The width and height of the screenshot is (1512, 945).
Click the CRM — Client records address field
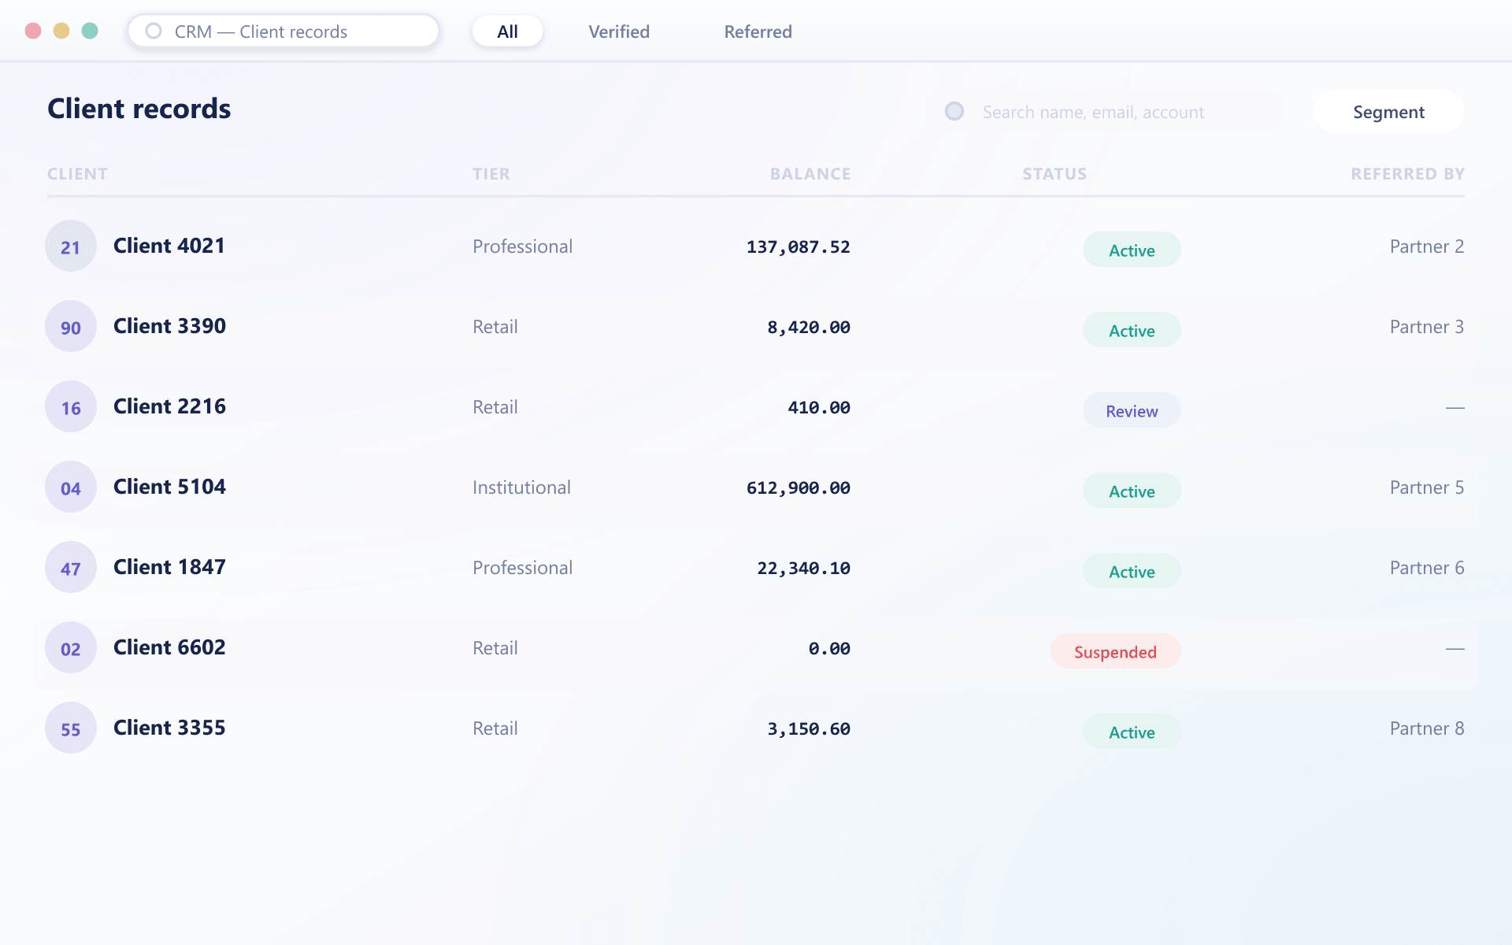click(283, 31)
